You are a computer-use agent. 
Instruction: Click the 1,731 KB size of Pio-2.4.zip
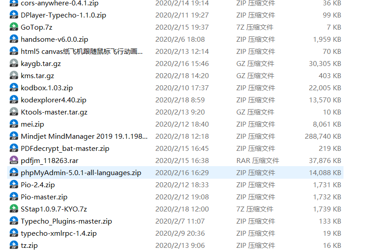point(327,185)
